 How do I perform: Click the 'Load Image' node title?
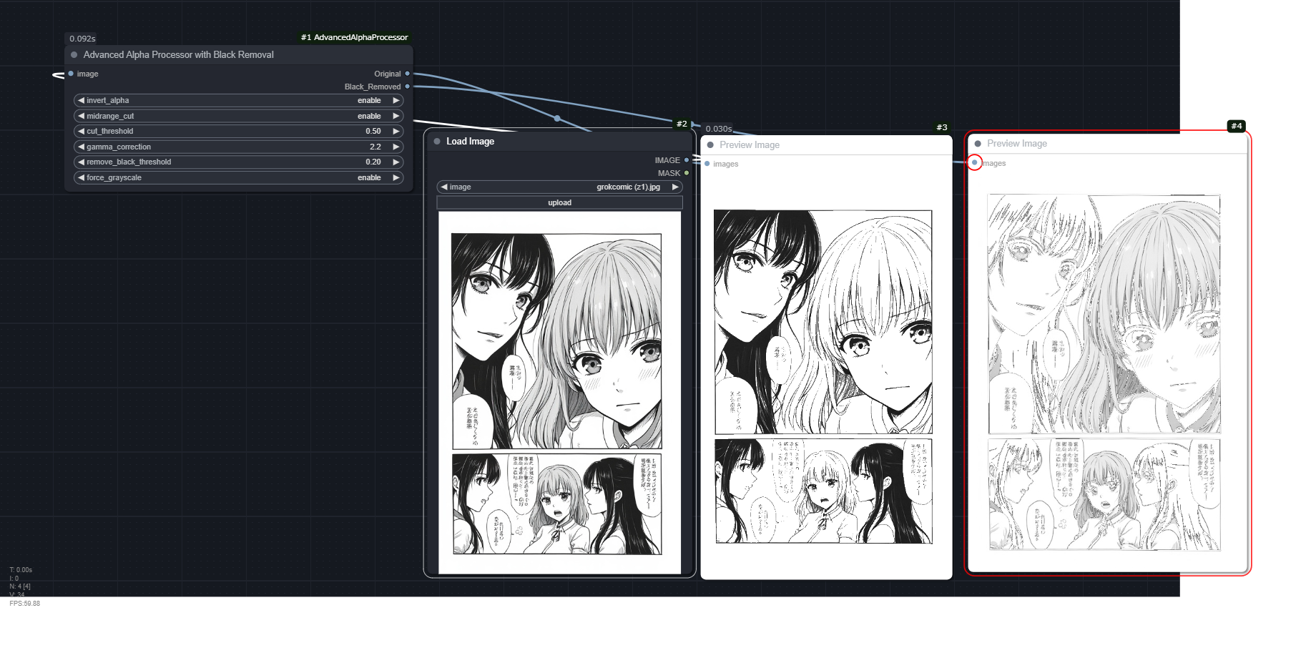tap(471, 142)
